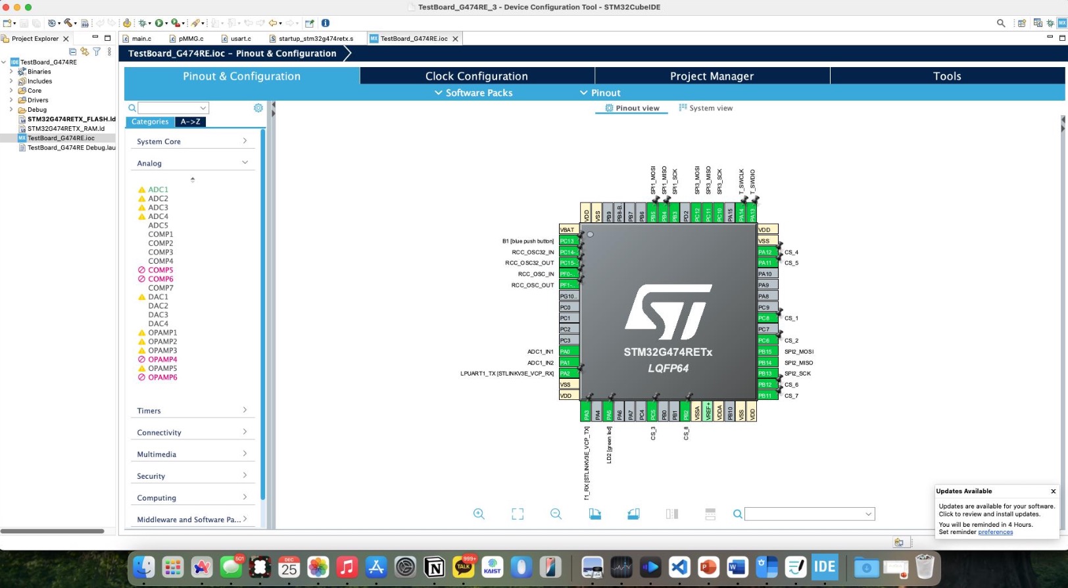Select COMP5 in the Analog list
The image size is (1068, 588).
tap(160, 270)
